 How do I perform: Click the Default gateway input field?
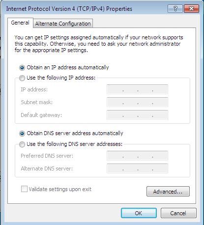137,115
